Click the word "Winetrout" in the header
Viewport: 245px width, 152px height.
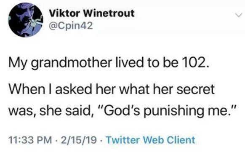click(109, 13)
